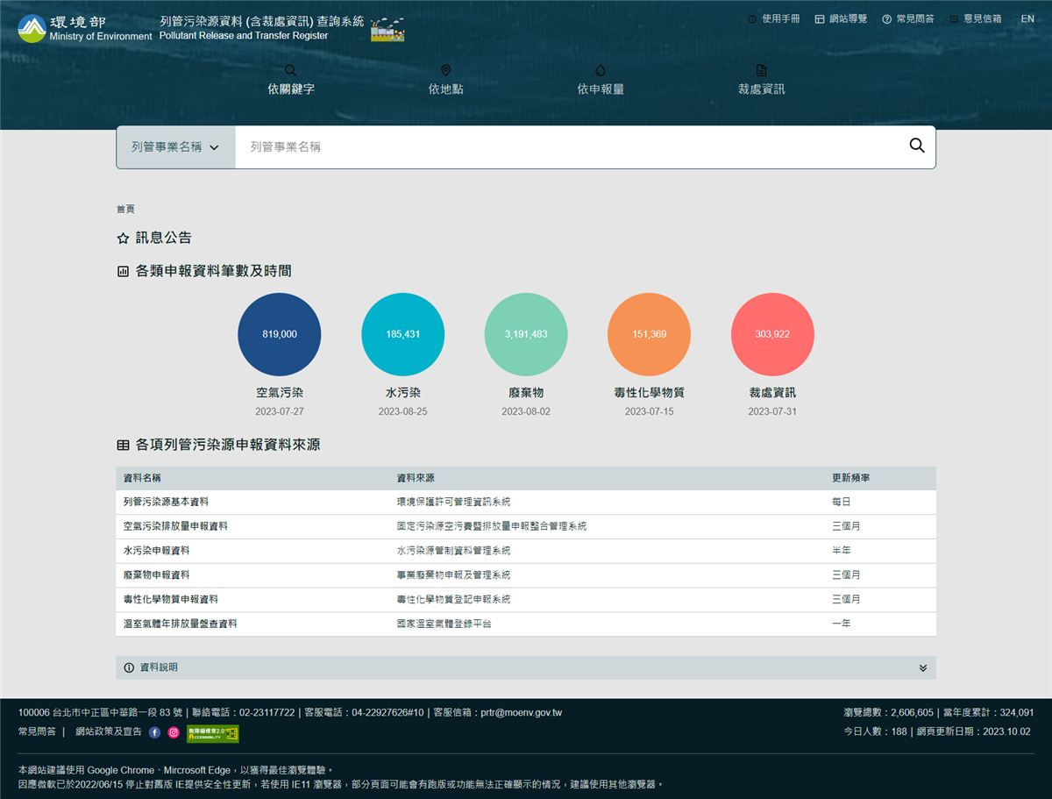Open the 列管污染源基本資料 link
The width and height of the screenshot is (1052, 799).
coord(166,502)
